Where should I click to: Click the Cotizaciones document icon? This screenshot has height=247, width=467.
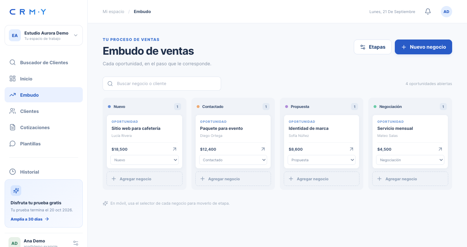click(12, 127)
